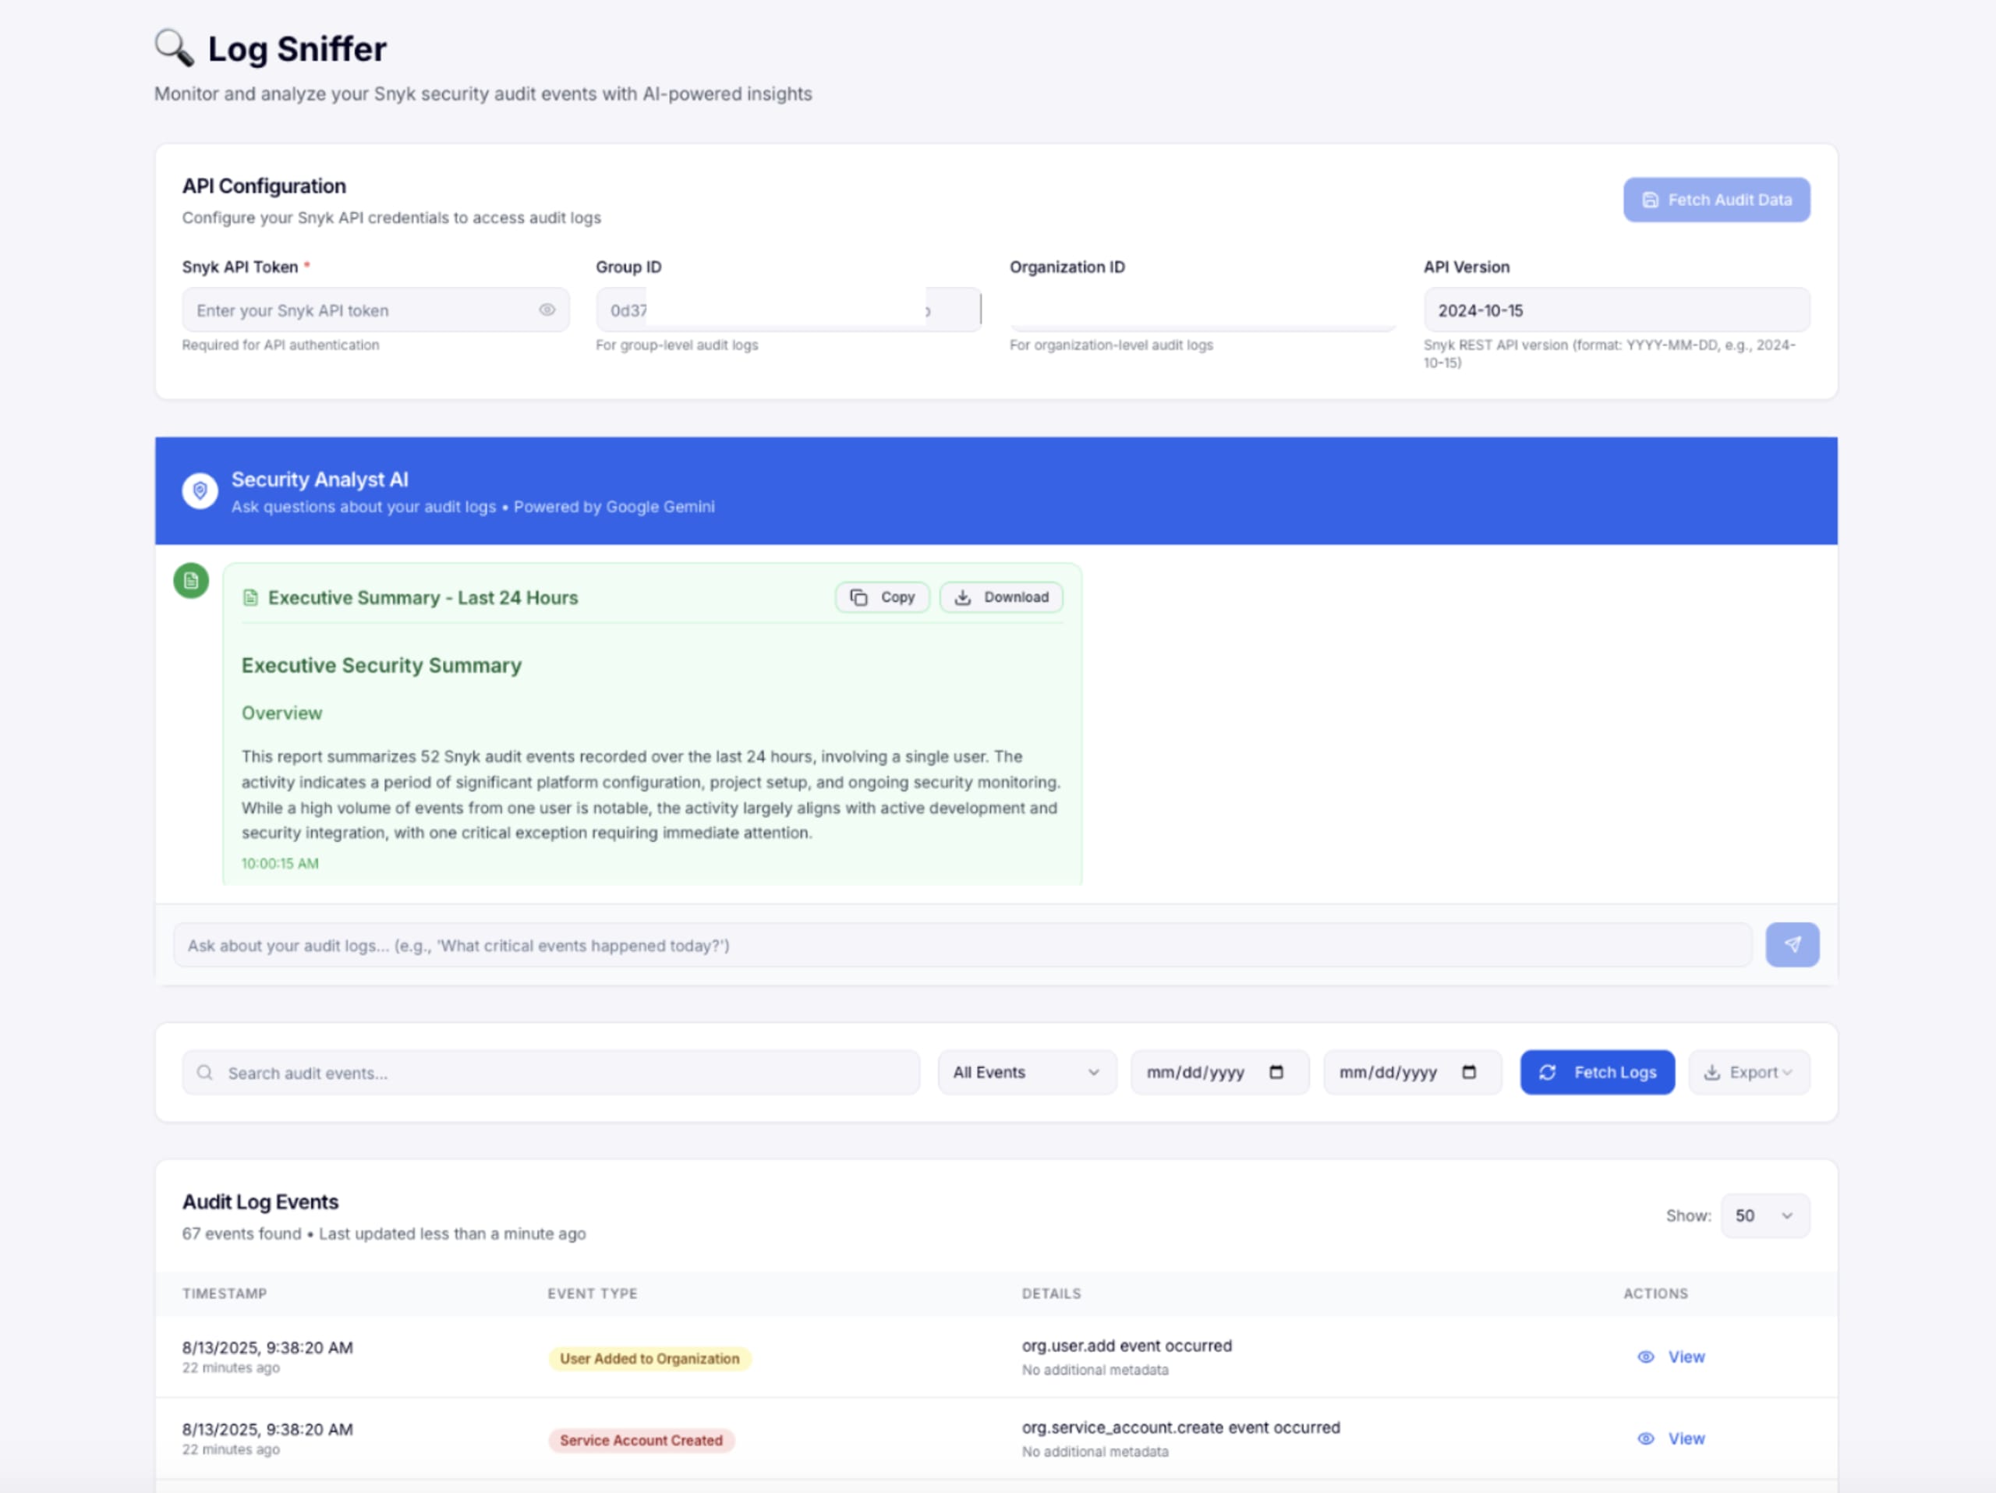The image size is (1996, 1493).
Task: Open the start date calendar picker icon
Action: coord(1276,1073)
